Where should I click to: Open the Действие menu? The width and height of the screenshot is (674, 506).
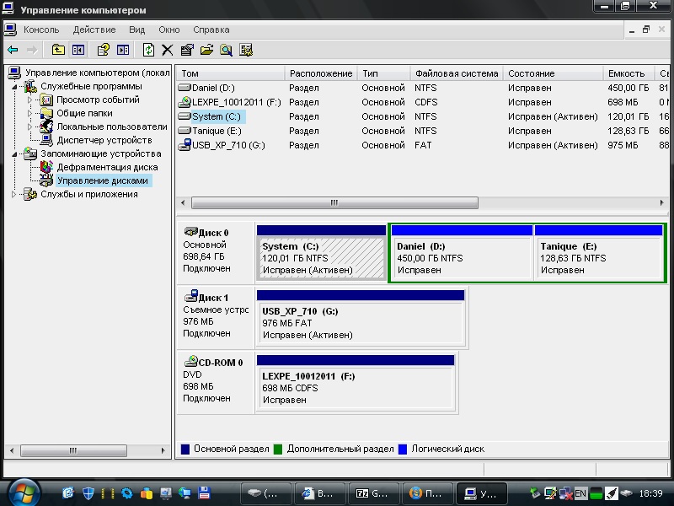(94, 30)
